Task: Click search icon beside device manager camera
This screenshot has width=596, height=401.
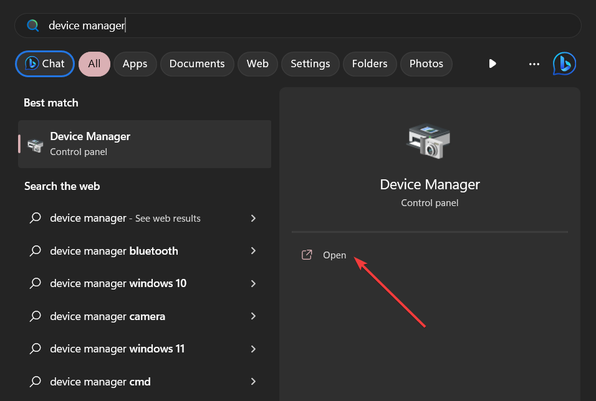Action: tap(36, 316)
